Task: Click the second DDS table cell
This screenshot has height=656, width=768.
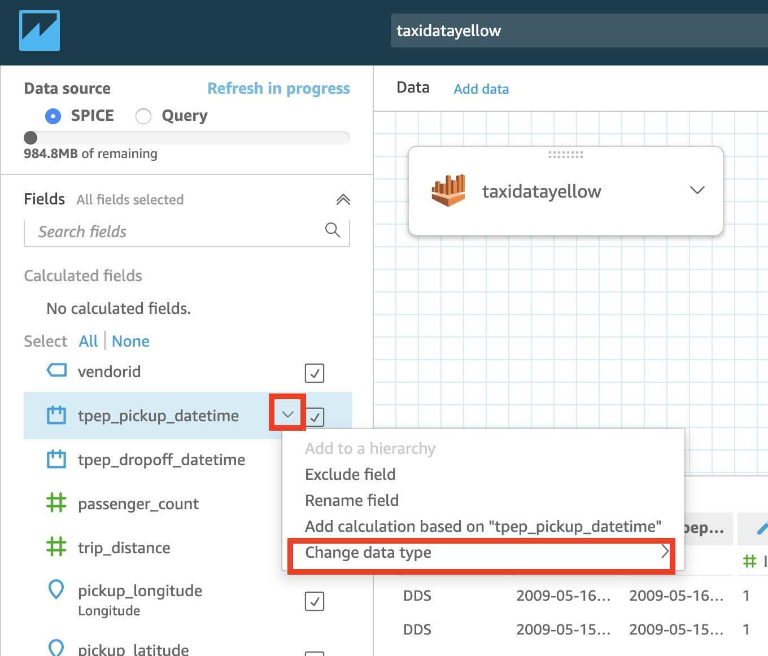Action: (x=417, y=629)
